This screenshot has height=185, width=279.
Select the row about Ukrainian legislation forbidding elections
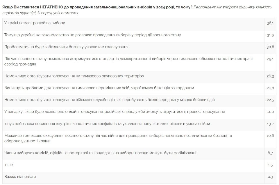92,35
